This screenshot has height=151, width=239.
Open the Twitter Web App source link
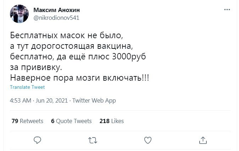[94, 101]
